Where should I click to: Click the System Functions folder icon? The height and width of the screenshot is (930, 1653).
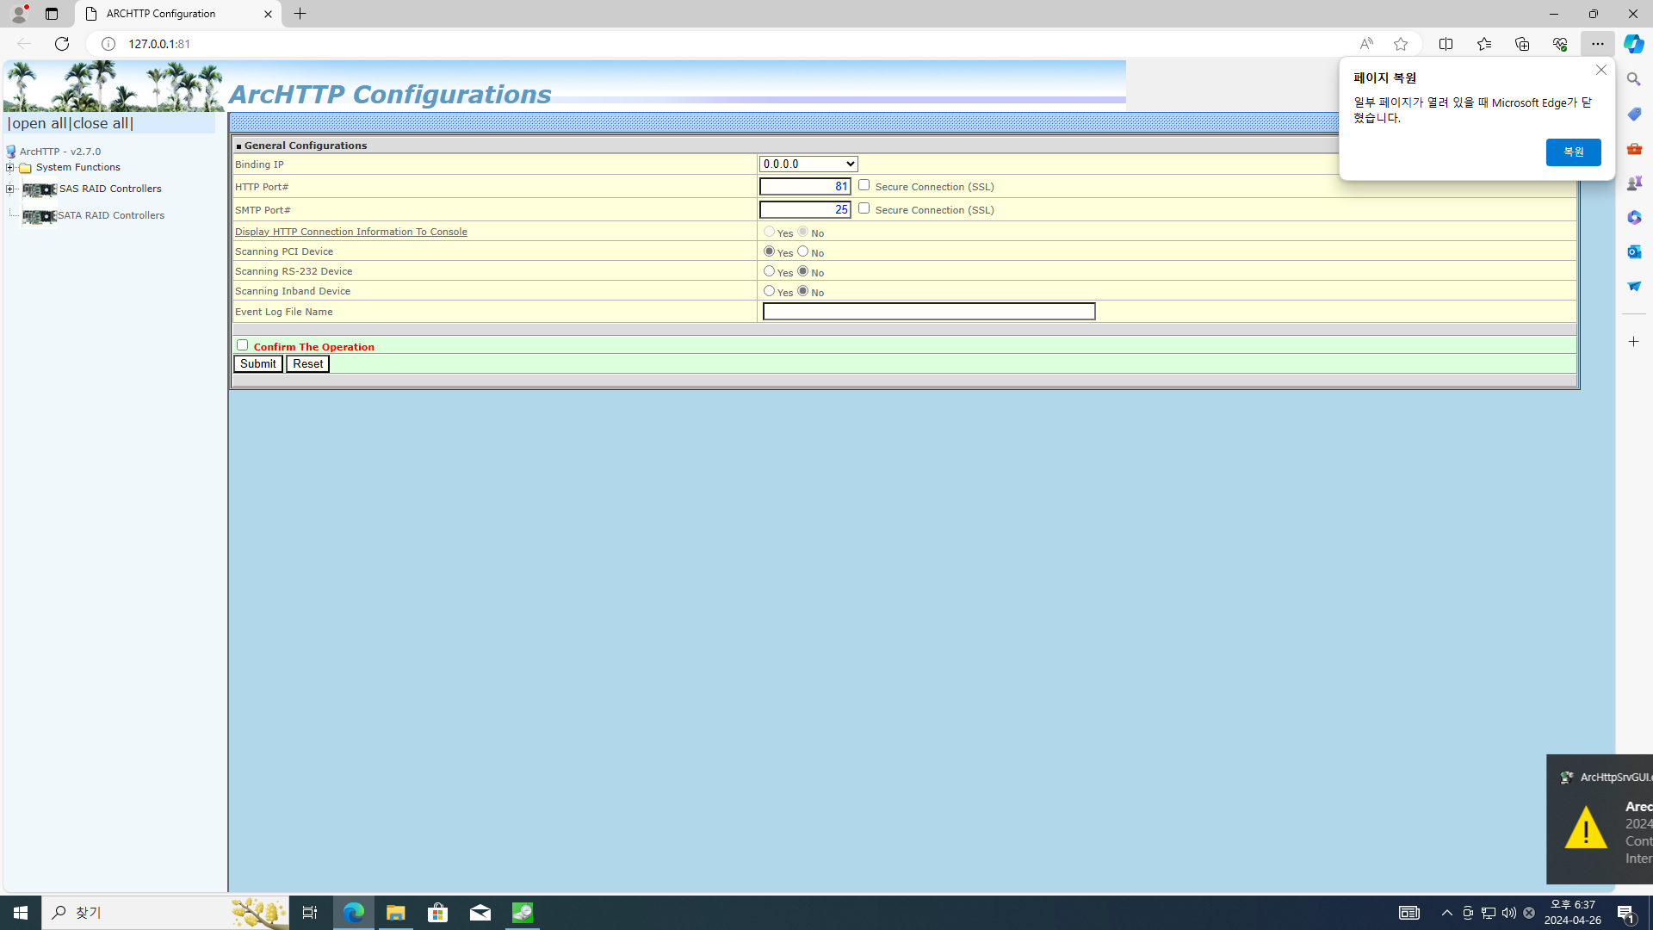tap(26, 168)
